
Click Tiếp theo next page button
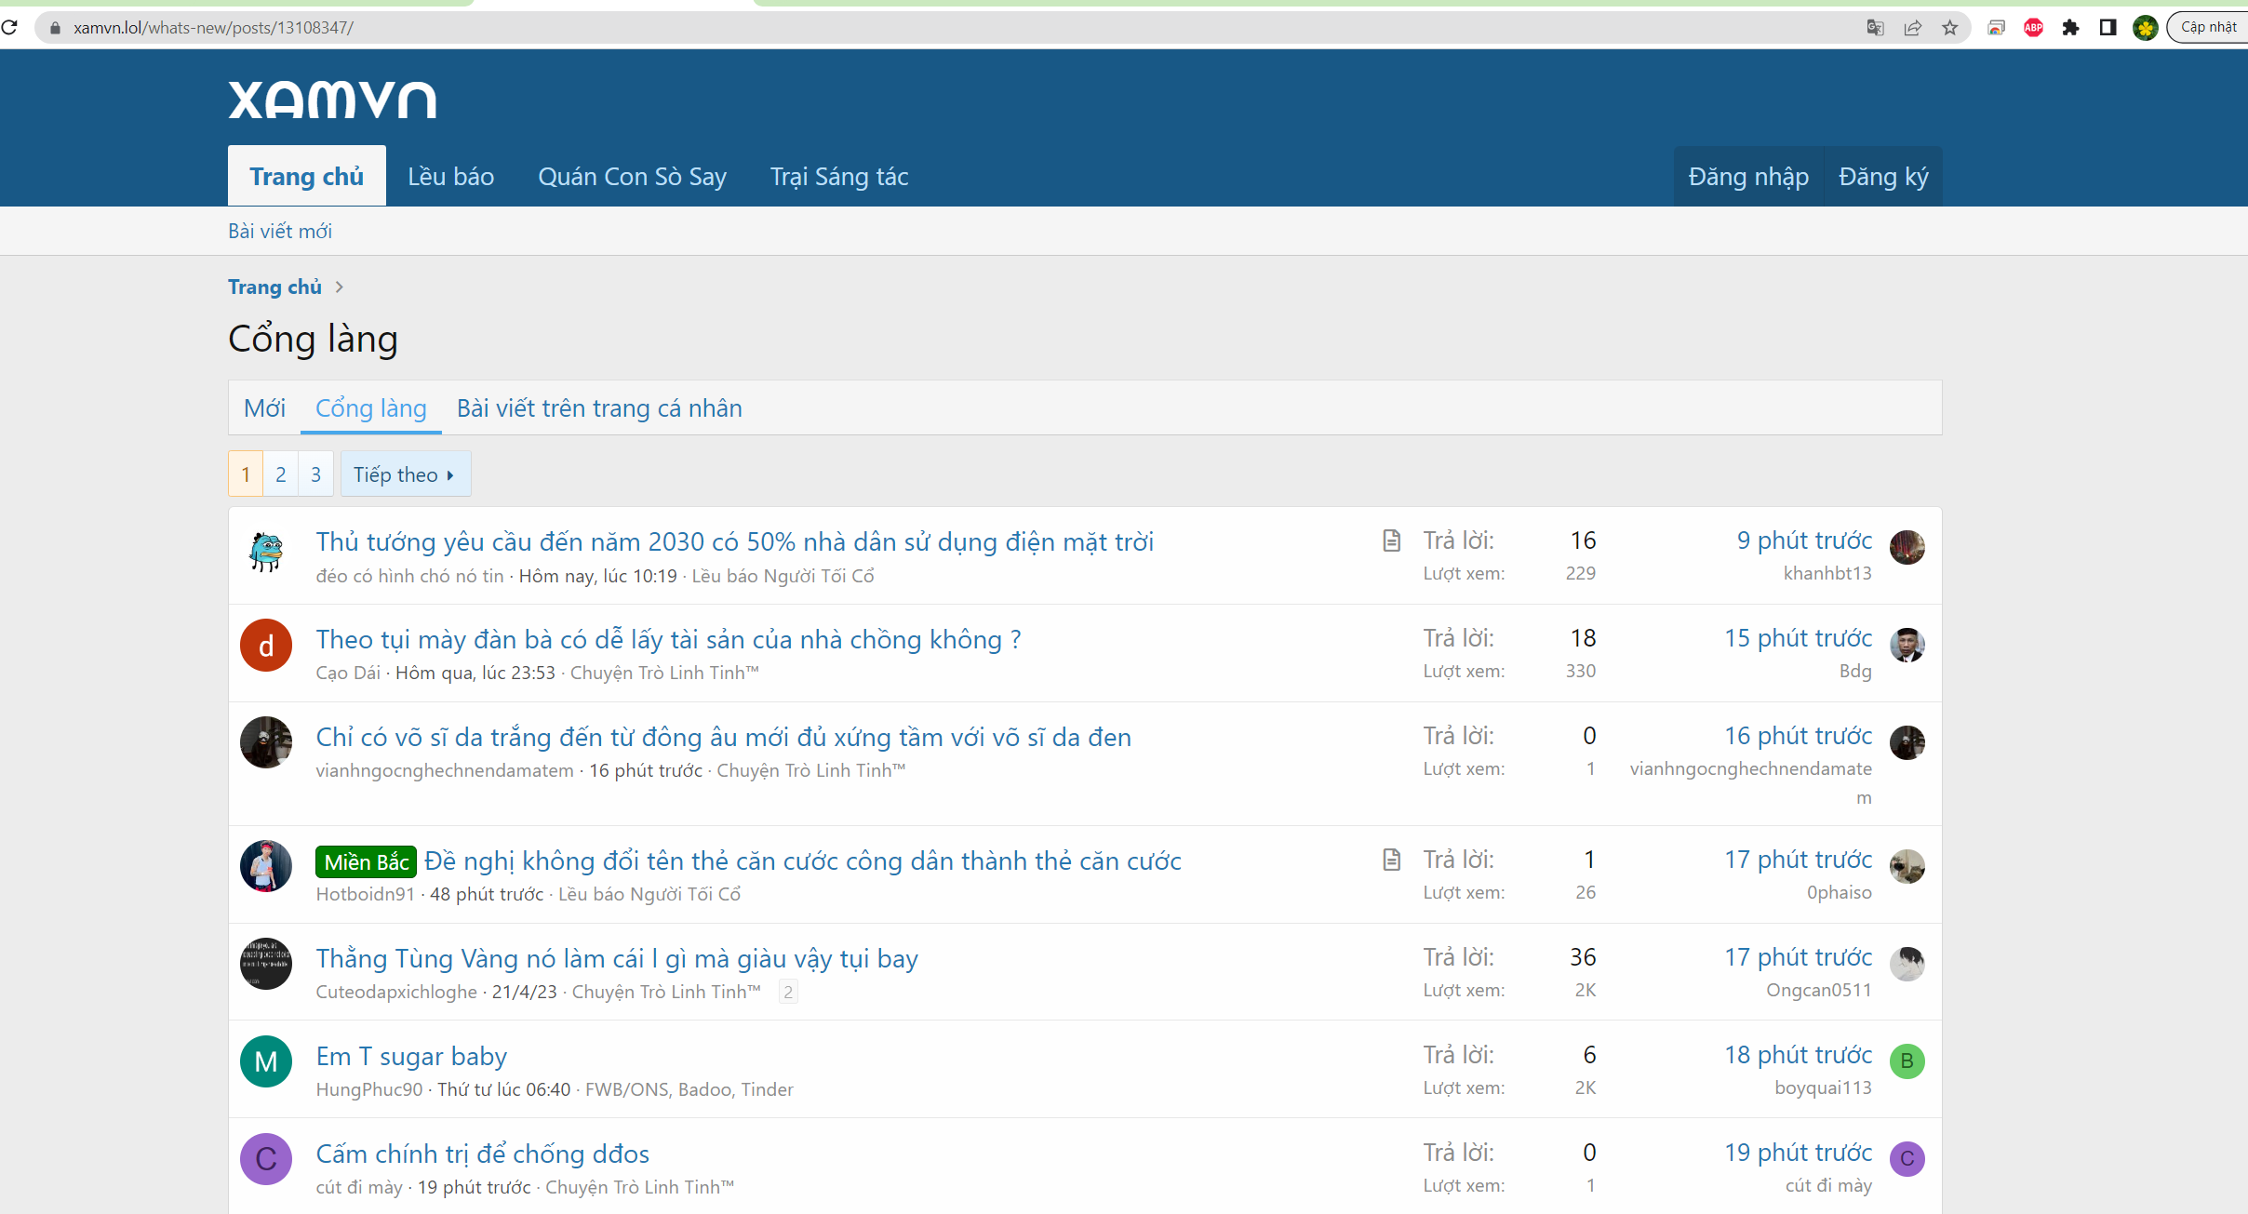pos(405,474)
